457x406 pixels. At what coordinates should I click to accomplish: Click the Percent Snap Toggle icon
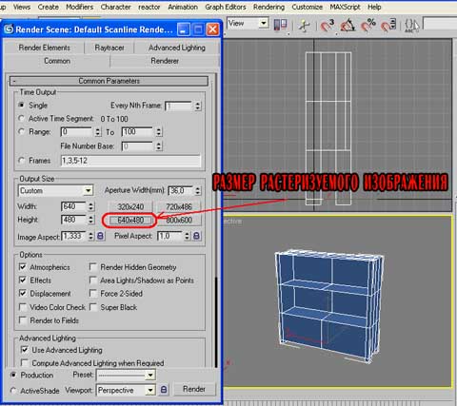(368, 25)
